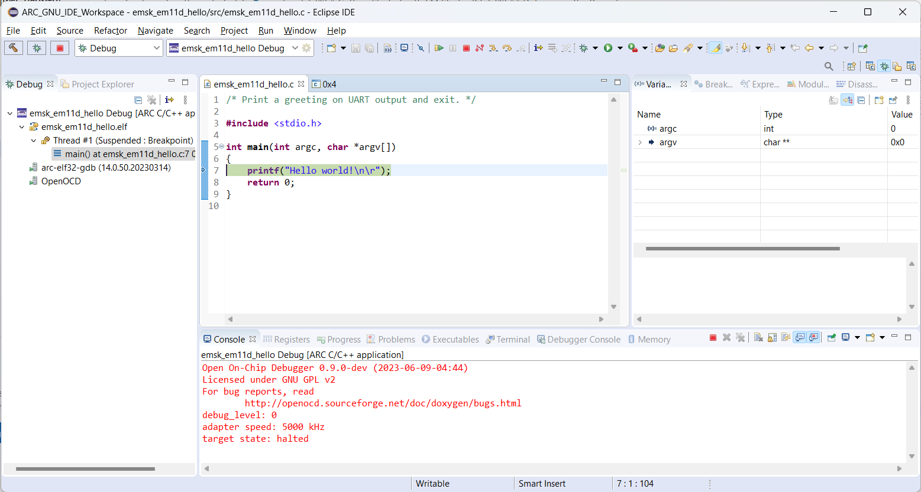Switch to the Debug perspective bug icon
Screen dimensions: 921x492
click(884, 66)
